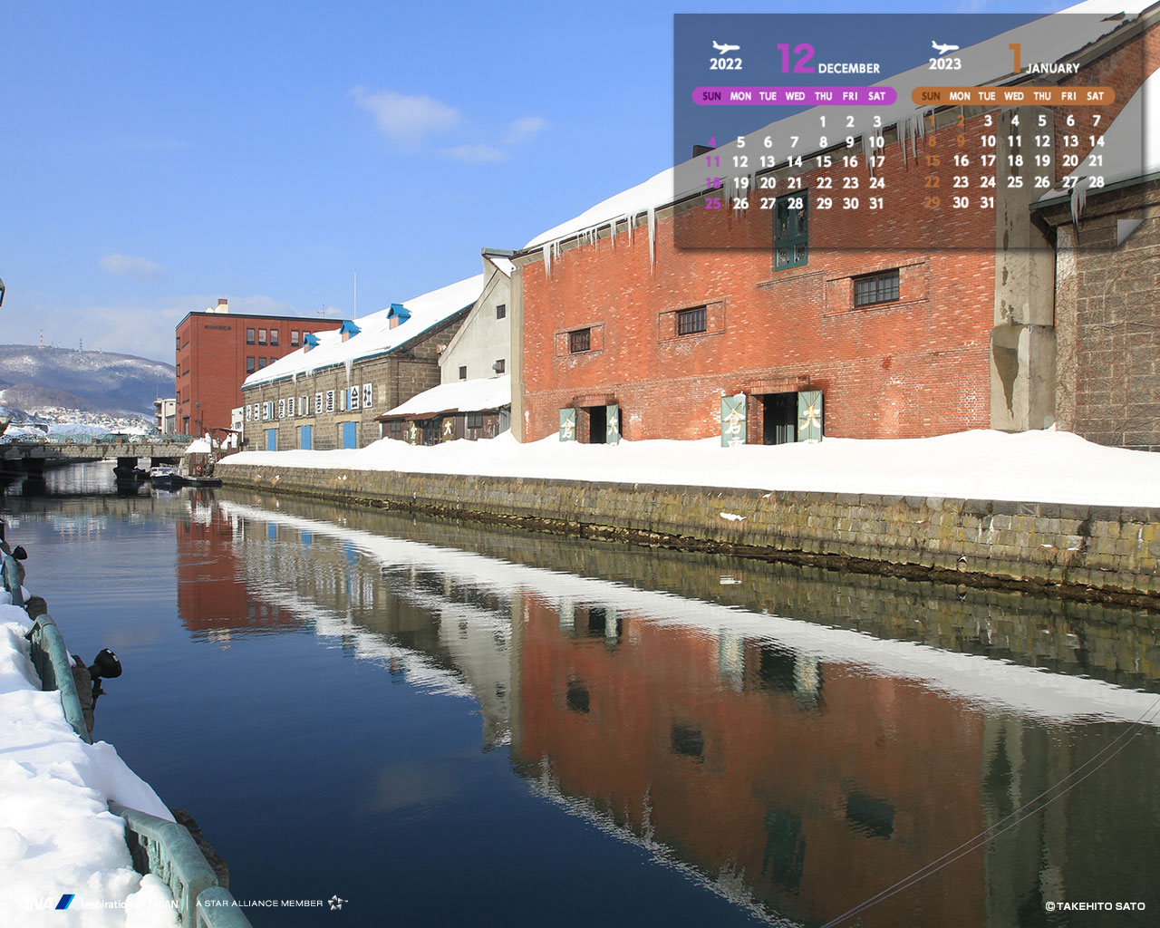This screenshot has height=928, width=1160.
Task: Select January 7 in the calendar
Action: [1097, 120]
